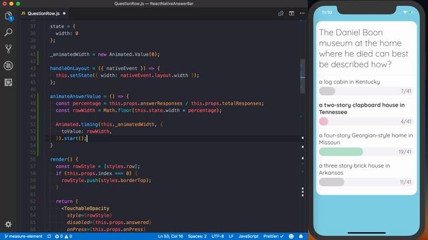Viewport: 428px width, 240px height.
Task: Select the LF end-of-line indicator
Action: 231,236
